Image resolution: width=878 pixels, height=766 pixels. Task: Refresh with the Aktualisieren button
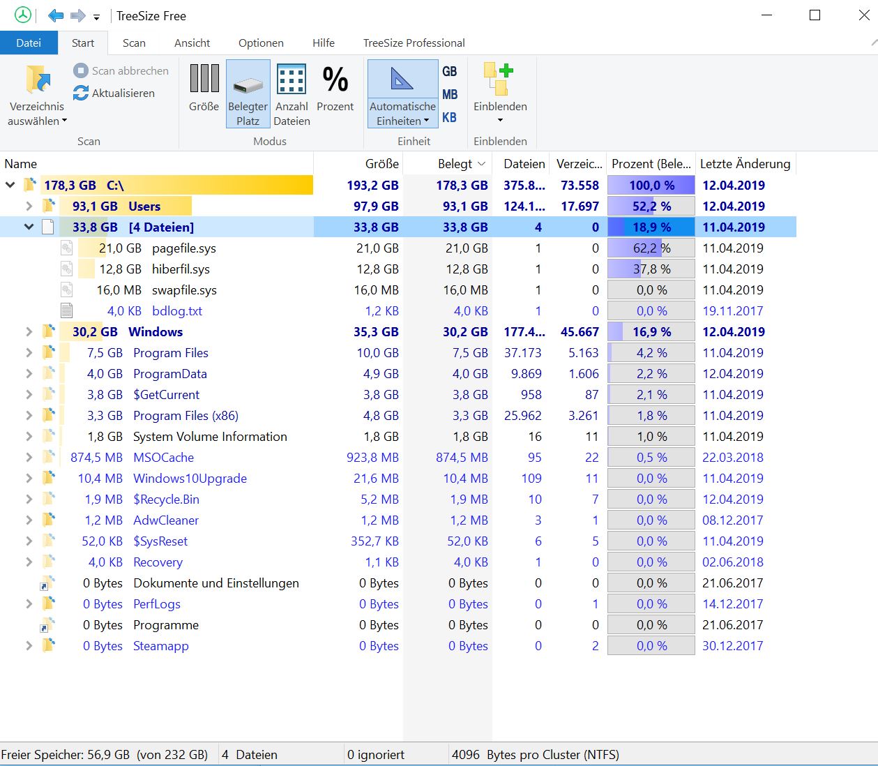(x=114, y=93)
